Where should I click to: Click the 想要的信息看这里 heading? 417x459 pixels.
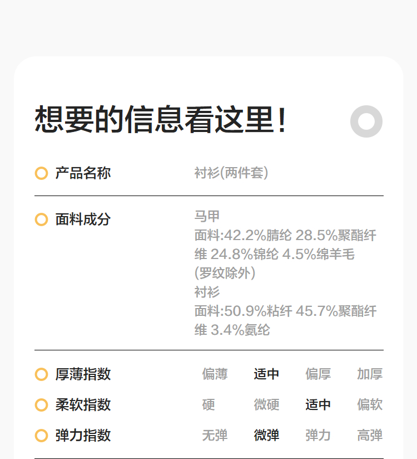click(x=161, y=120)
